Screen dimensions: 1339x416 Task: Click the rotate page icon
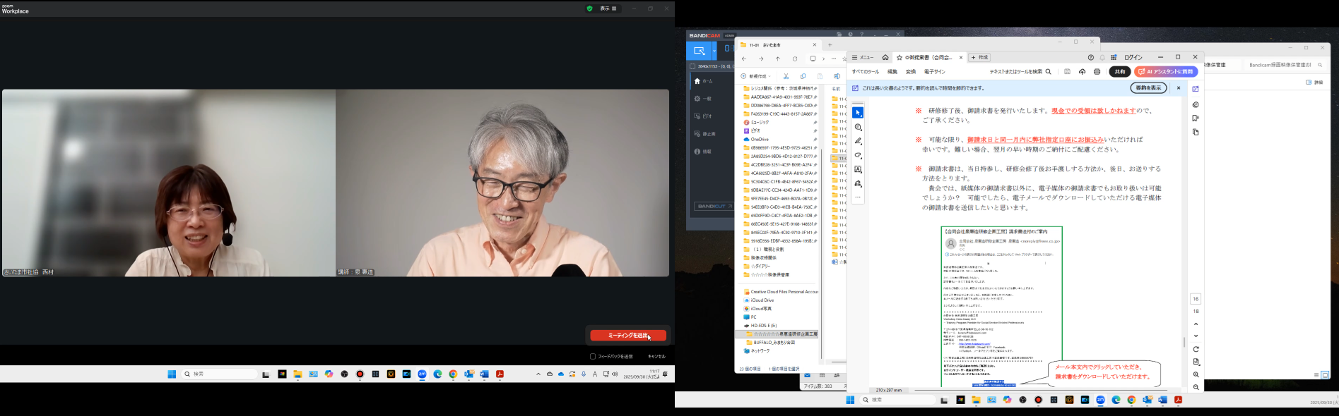1196,349
